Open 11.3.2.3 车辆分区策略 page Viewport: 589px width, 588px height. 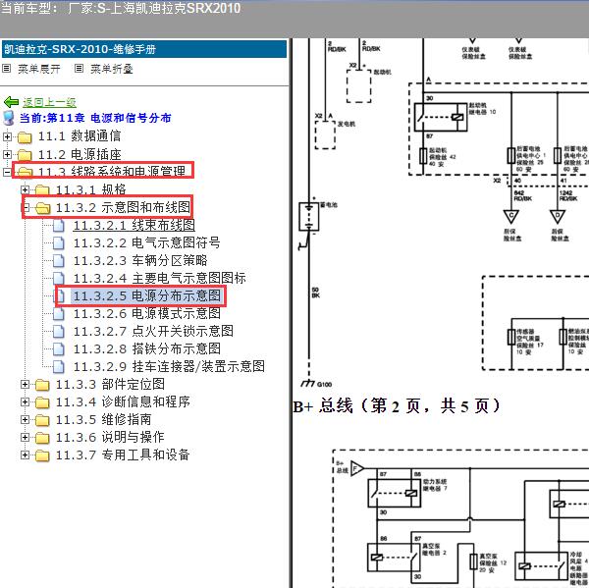point(140,260)
